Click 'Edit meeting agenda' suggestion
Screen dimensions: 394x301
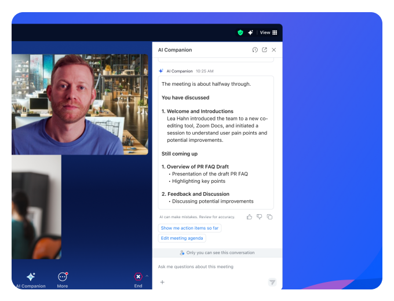tap(182, 238)
